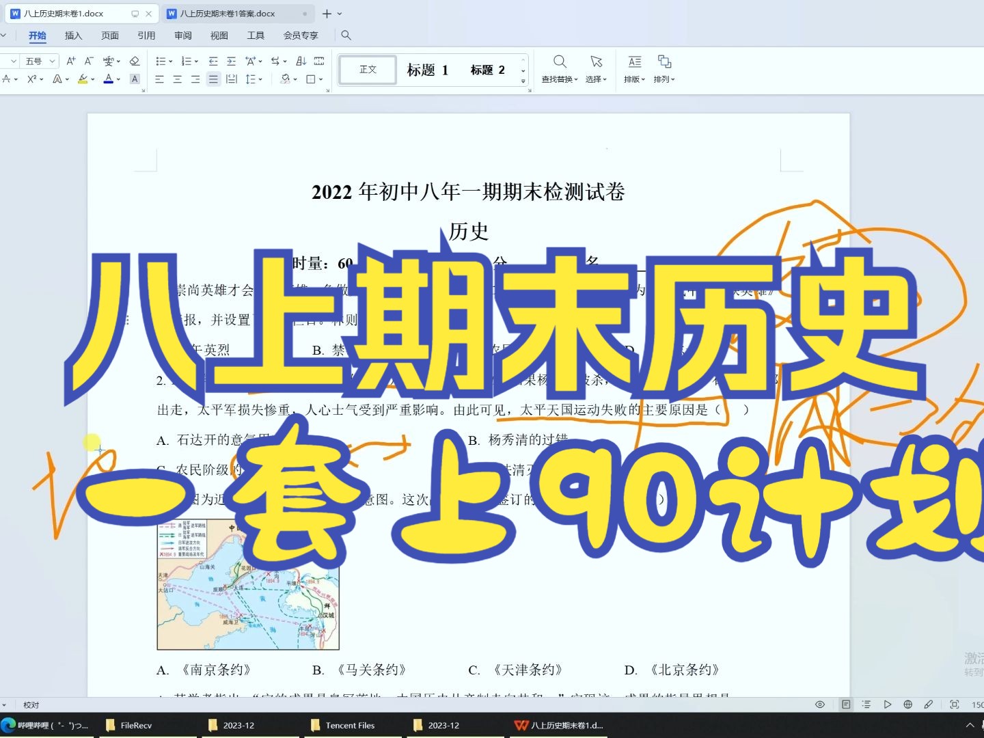The height and width of the screenshot is (738, 984).
Task: Apply the 正文 body style
Action: point(368,69)
